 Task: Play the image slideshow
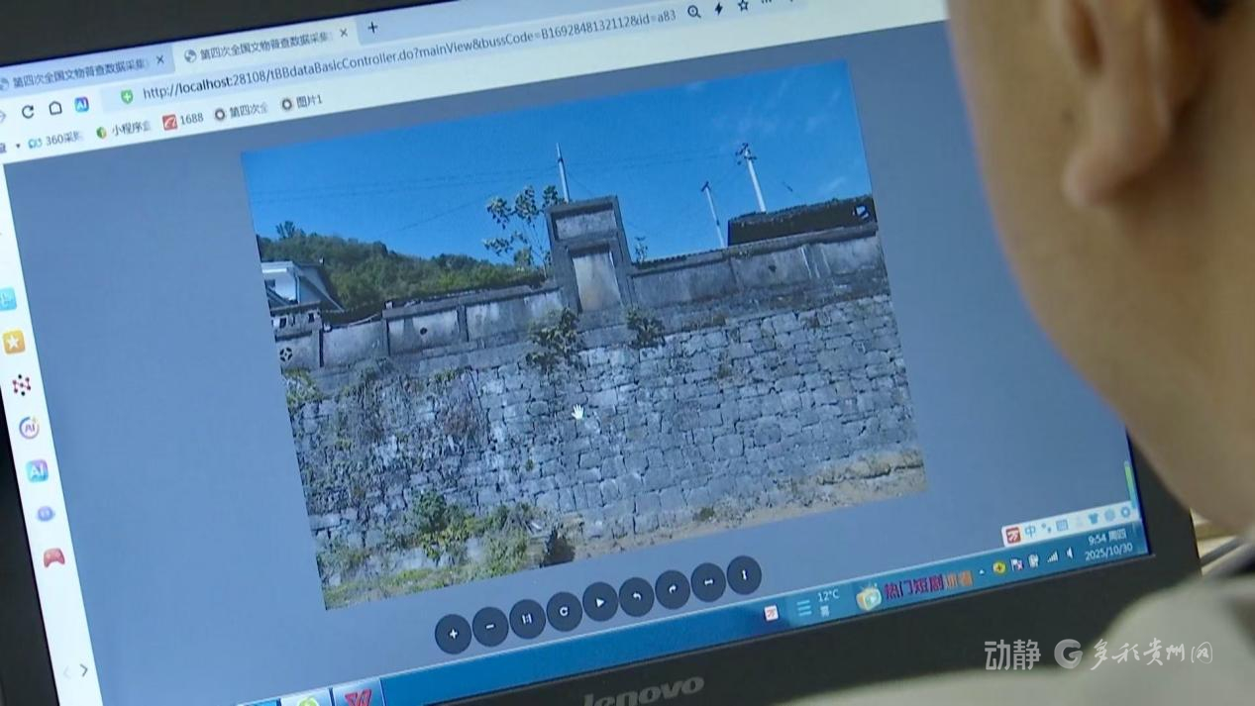[600, 602]
